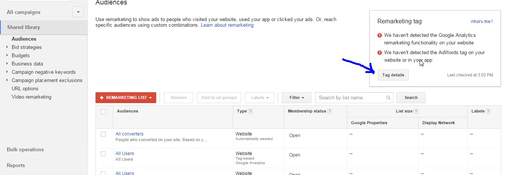The width and height of the screenshot is (508, 175).
Task: Open Bid strategies page
Action: click(26, 47)
